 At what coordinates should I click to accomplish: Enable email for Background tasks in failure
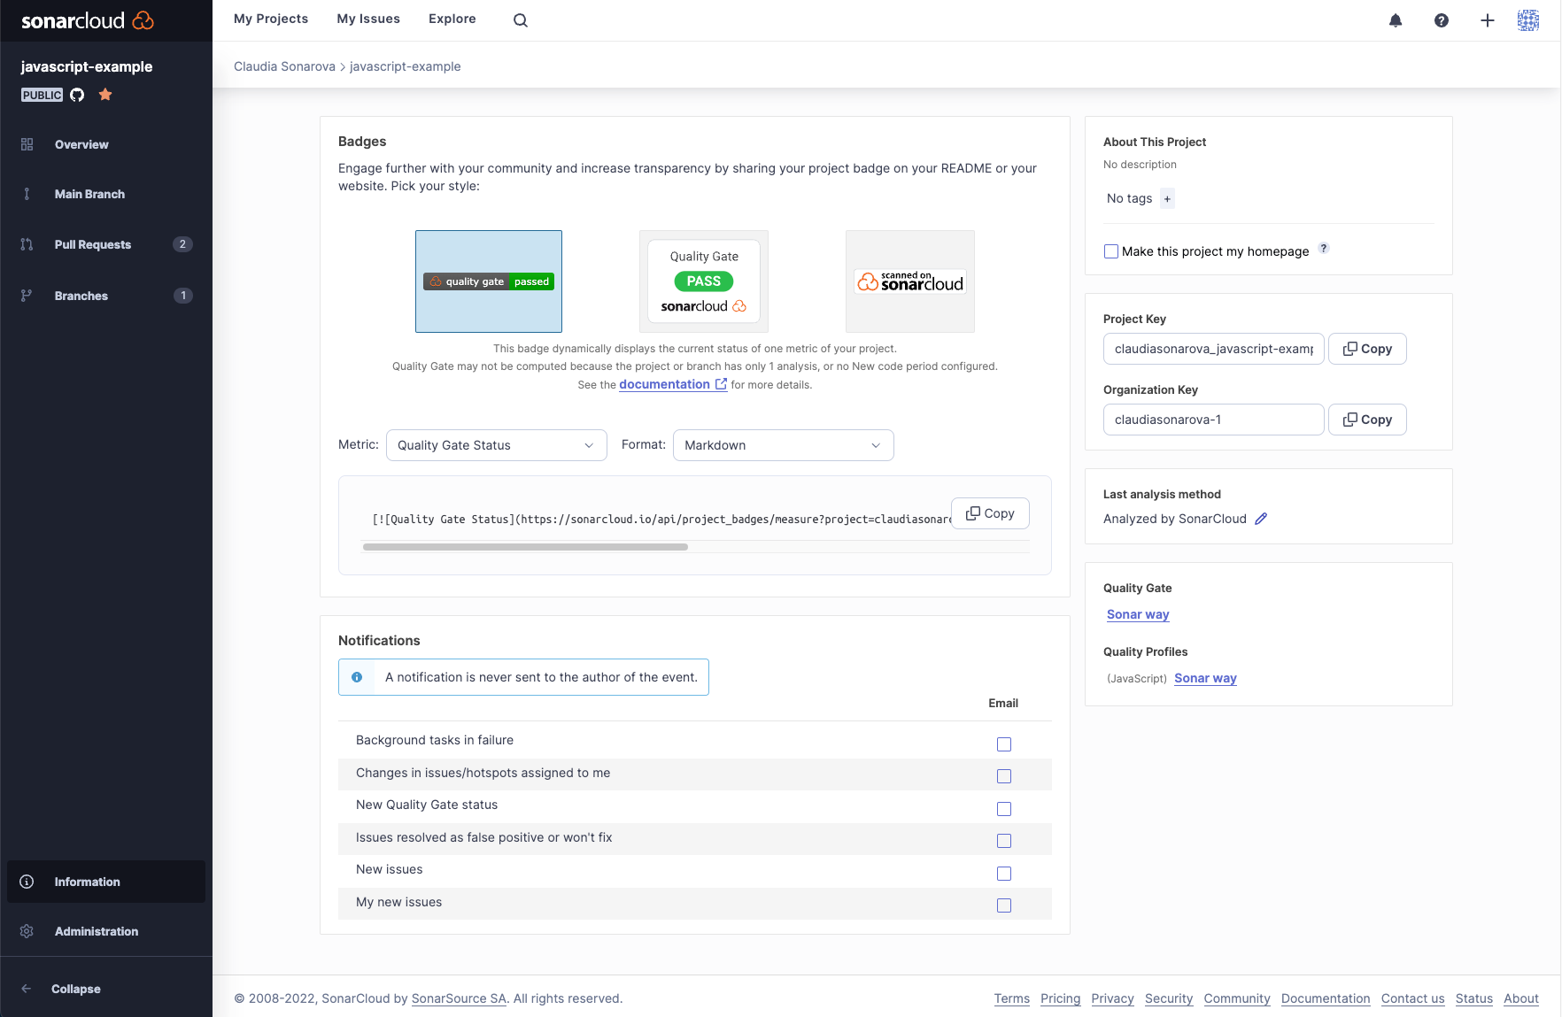click(1004, 744)
